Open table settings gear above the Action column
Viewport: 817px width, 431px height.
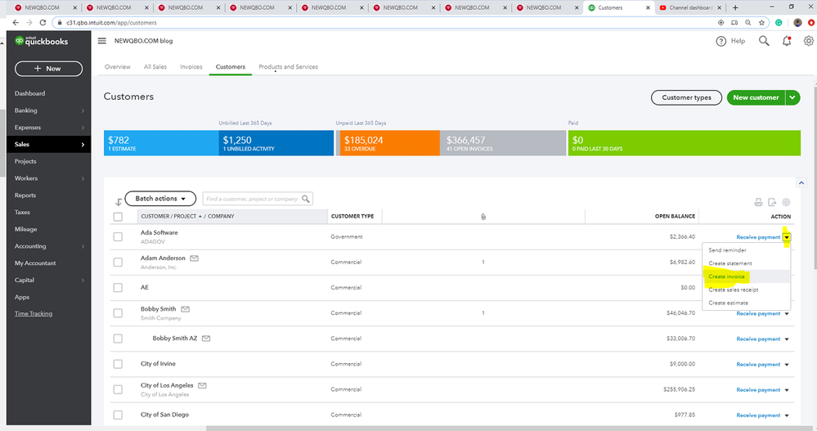click(786, 202)
